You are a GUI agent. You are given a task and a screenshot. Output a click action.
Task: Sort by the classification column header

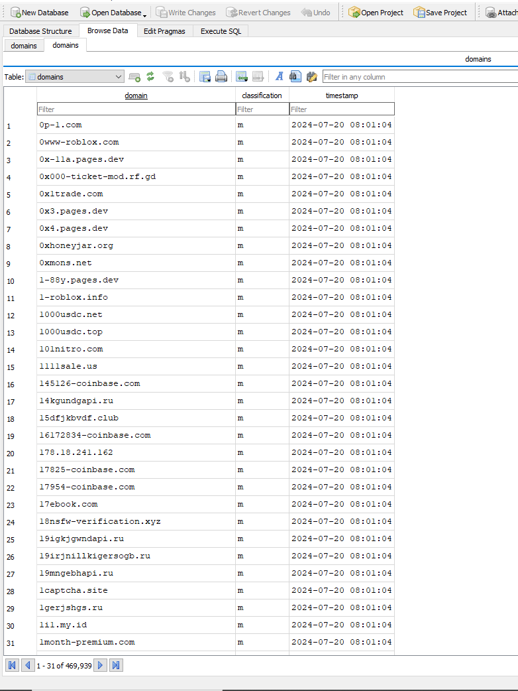pyautogui.click(x=262, y=95)
